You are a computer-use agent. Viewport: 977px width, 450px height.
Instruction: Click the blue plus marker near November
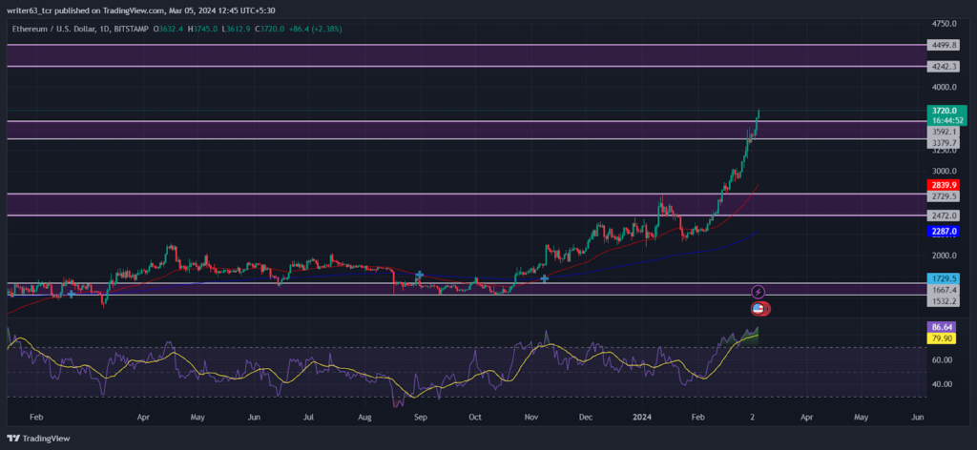(x=545, y=278)
